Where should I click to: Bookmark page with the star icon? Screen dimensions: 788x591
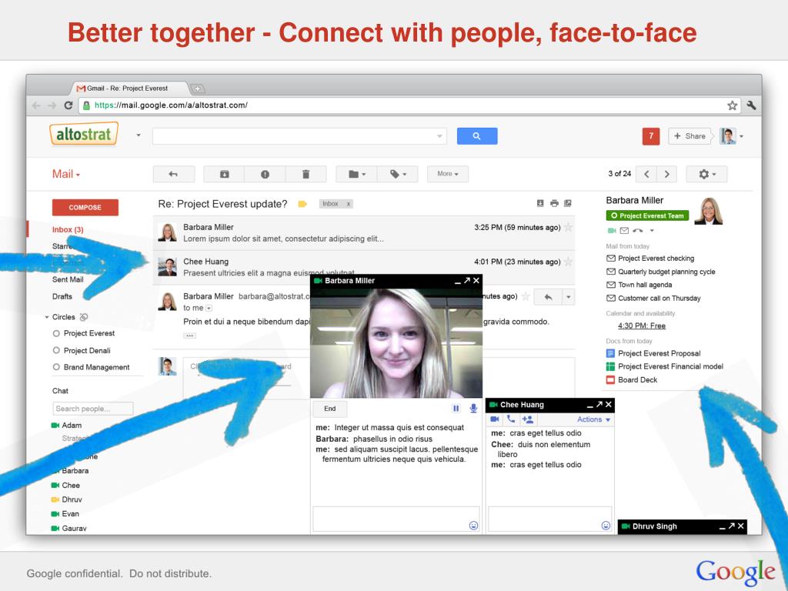point(733,105)
